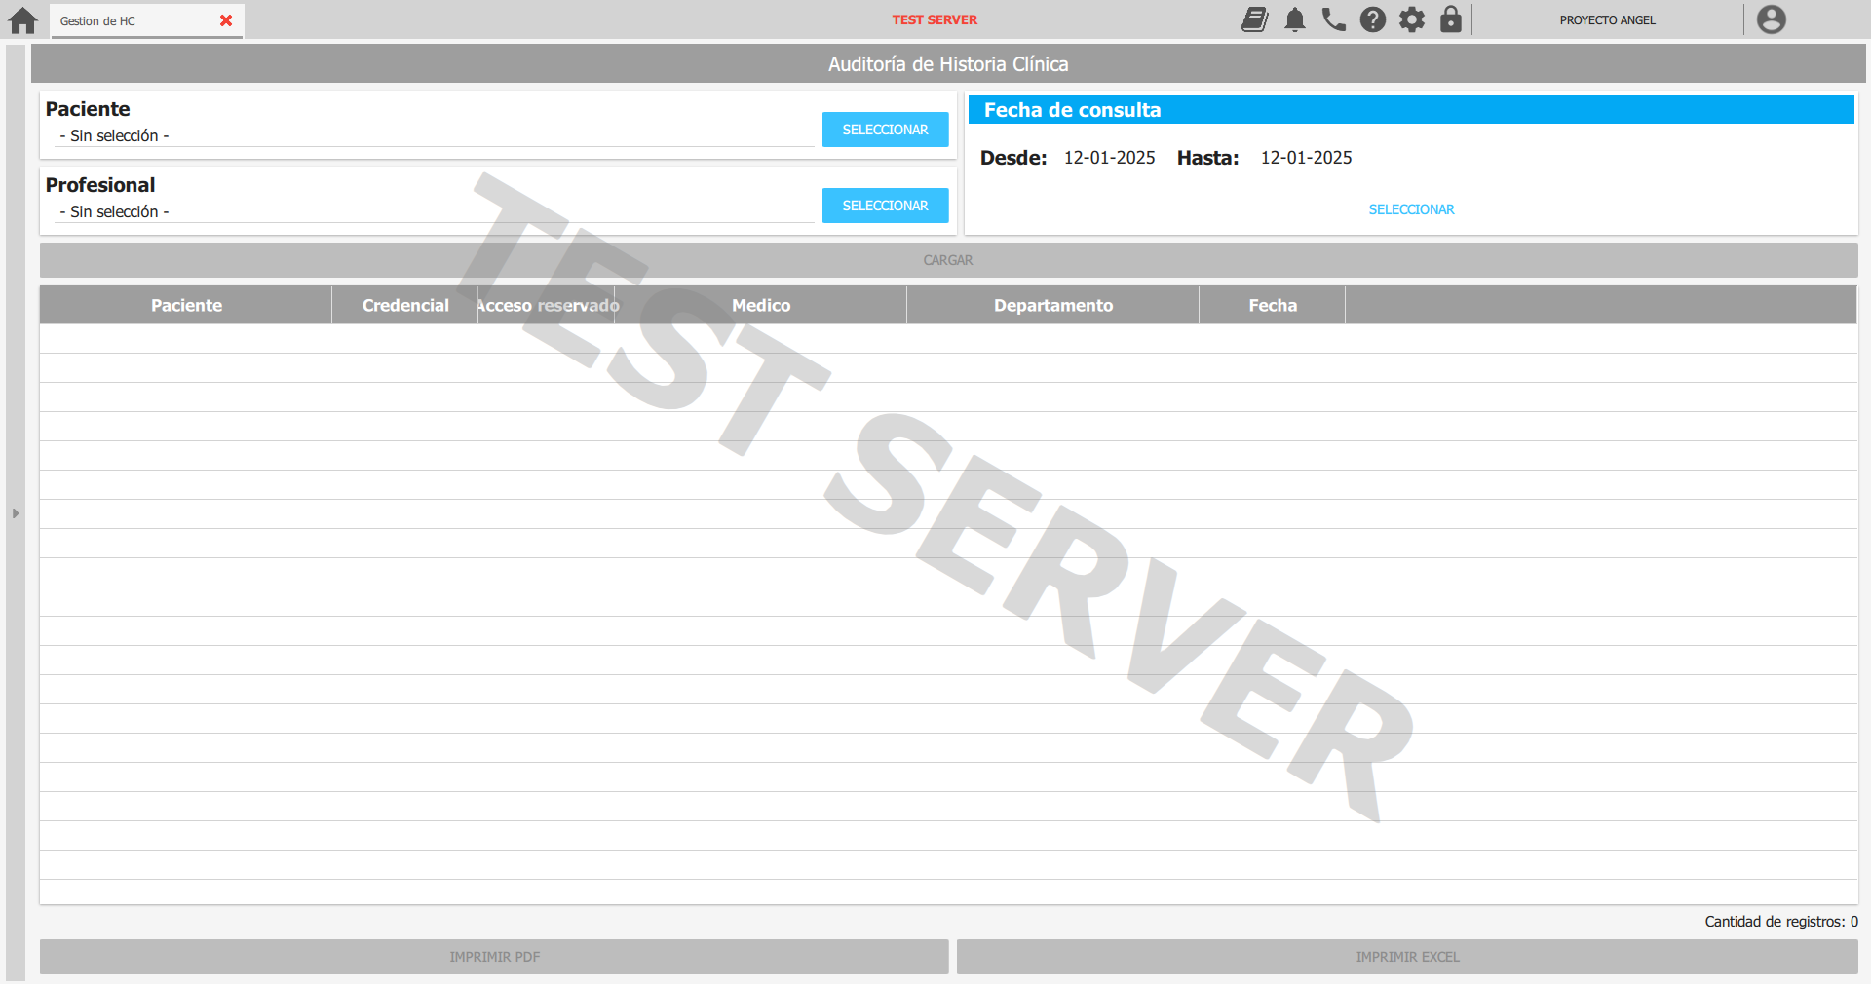Click the Fecha column header

pos(1272,305)
